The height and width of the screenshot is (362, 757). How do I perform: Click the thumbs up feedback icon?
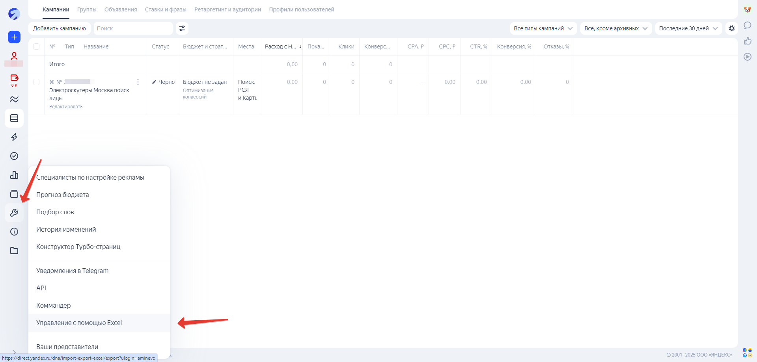coord(747,41)
